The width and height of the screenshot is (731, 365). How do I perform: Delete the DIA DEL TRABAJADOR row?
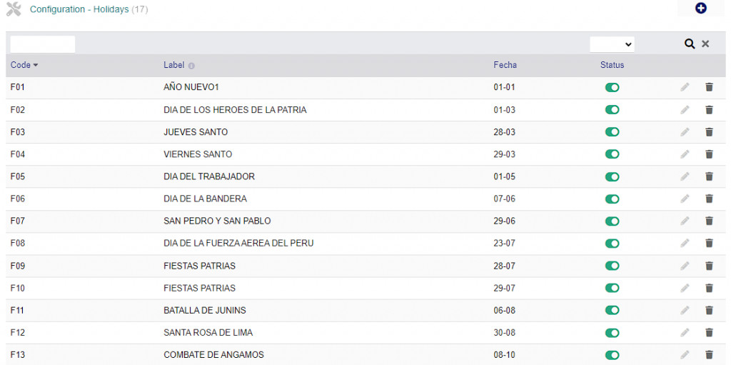tap(709, 176)
